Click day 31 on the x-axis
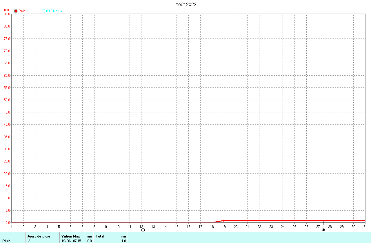Image resolution: width=371 pixels, height=243 pixels. point(365,226)
